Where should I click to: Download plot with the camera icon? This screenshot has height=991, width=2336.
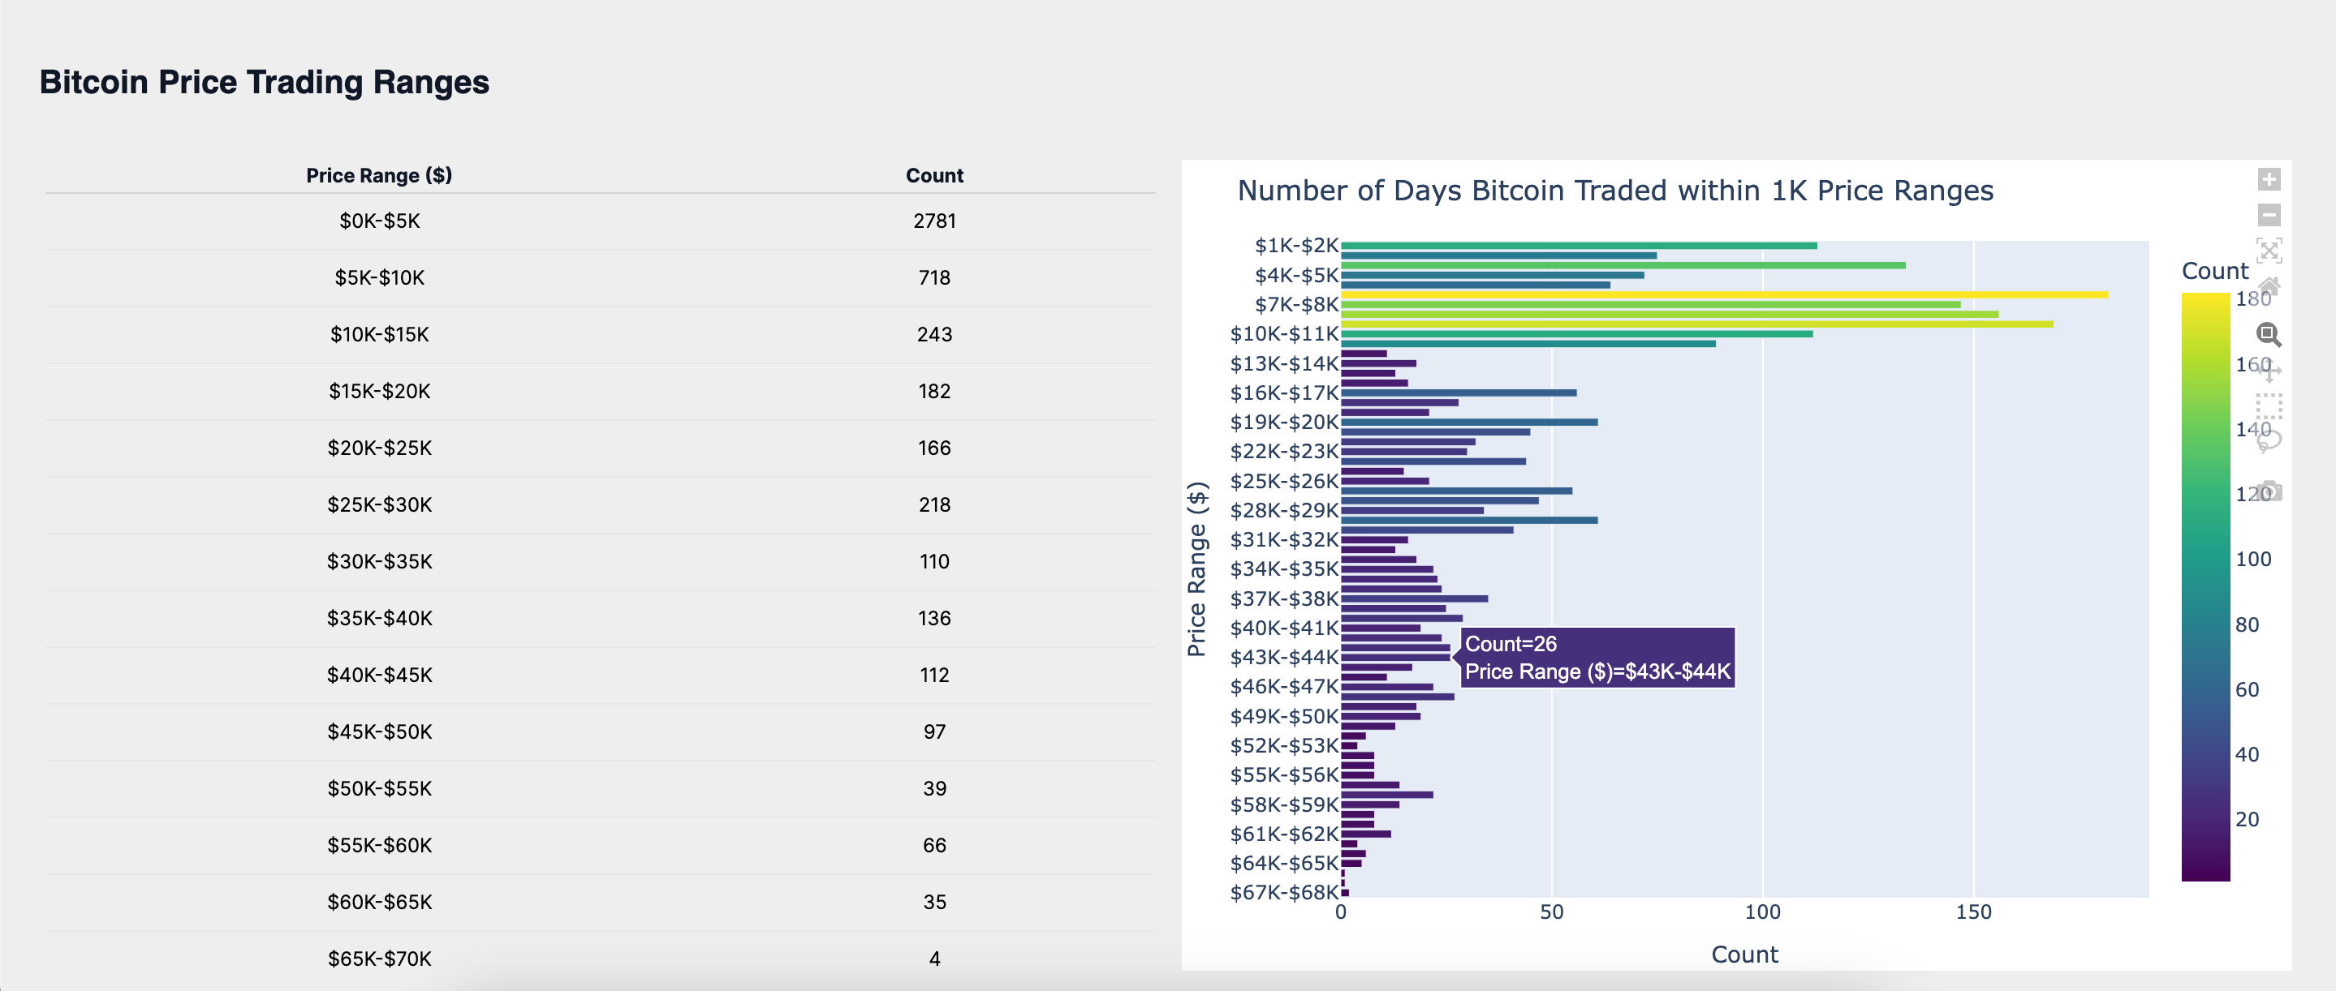coord(2268,490)
